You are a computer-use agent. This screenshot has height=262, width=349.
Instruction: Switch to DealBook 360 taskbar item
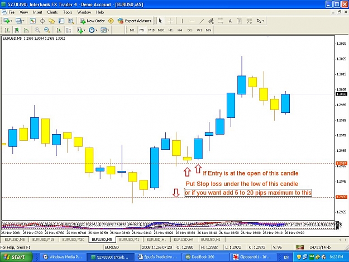pyautogui.click(x=205, y=257)
